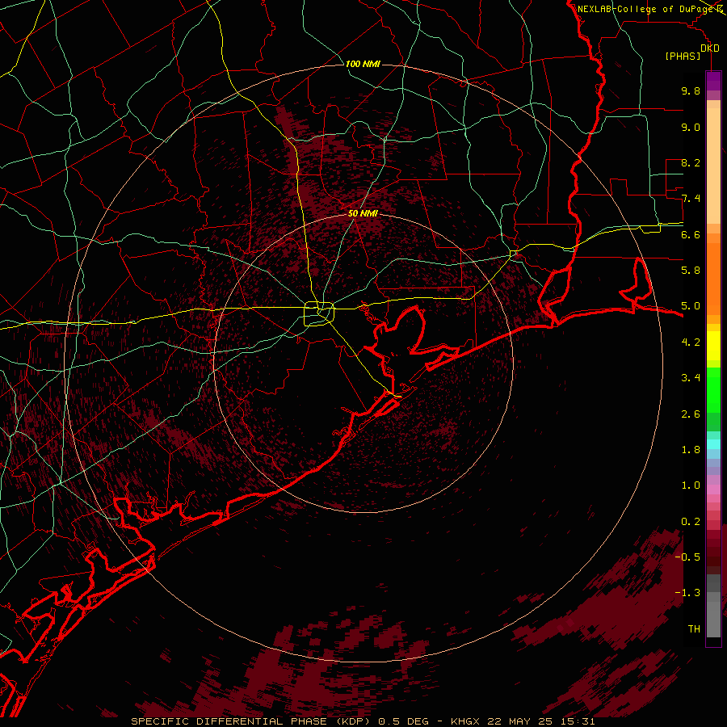Select the 4.2 color scale label

pyautogui.click(x=691, y=342)
